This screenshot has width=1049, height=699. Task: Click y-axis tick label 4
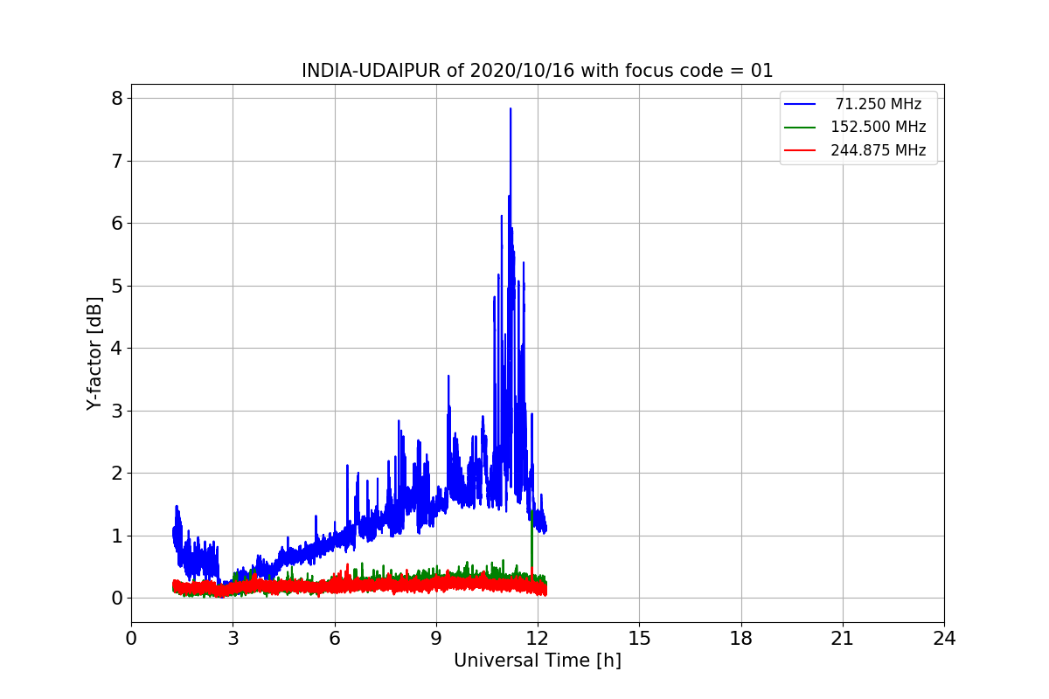(x=115, y=349)
